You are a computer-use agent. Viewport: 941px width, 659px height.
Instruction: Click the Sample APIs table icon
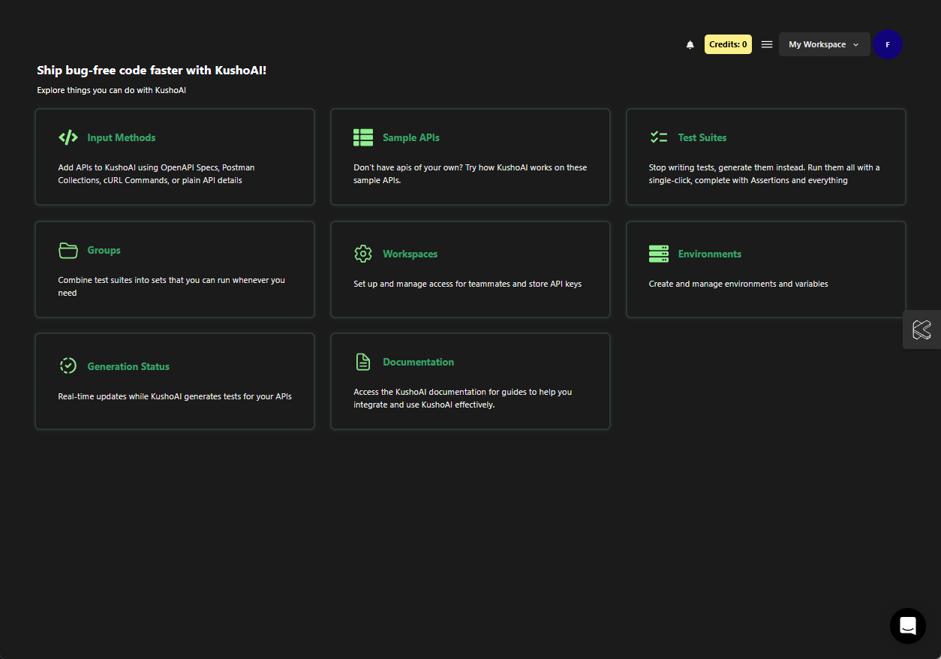click(363, 137)
